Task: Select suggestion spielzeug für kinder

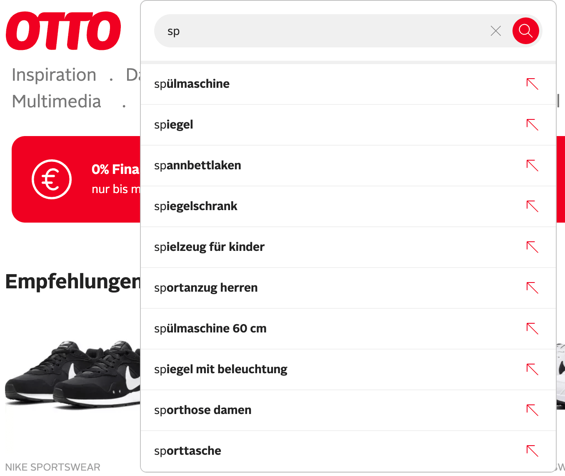Action: point(209,247)
